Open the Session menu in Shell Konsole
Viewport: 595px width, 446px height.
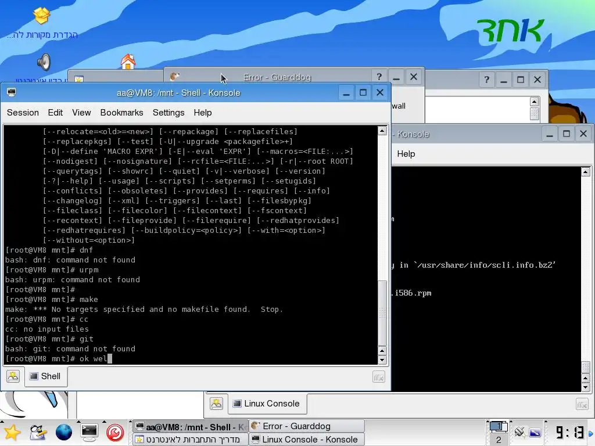tap(23, 113)
